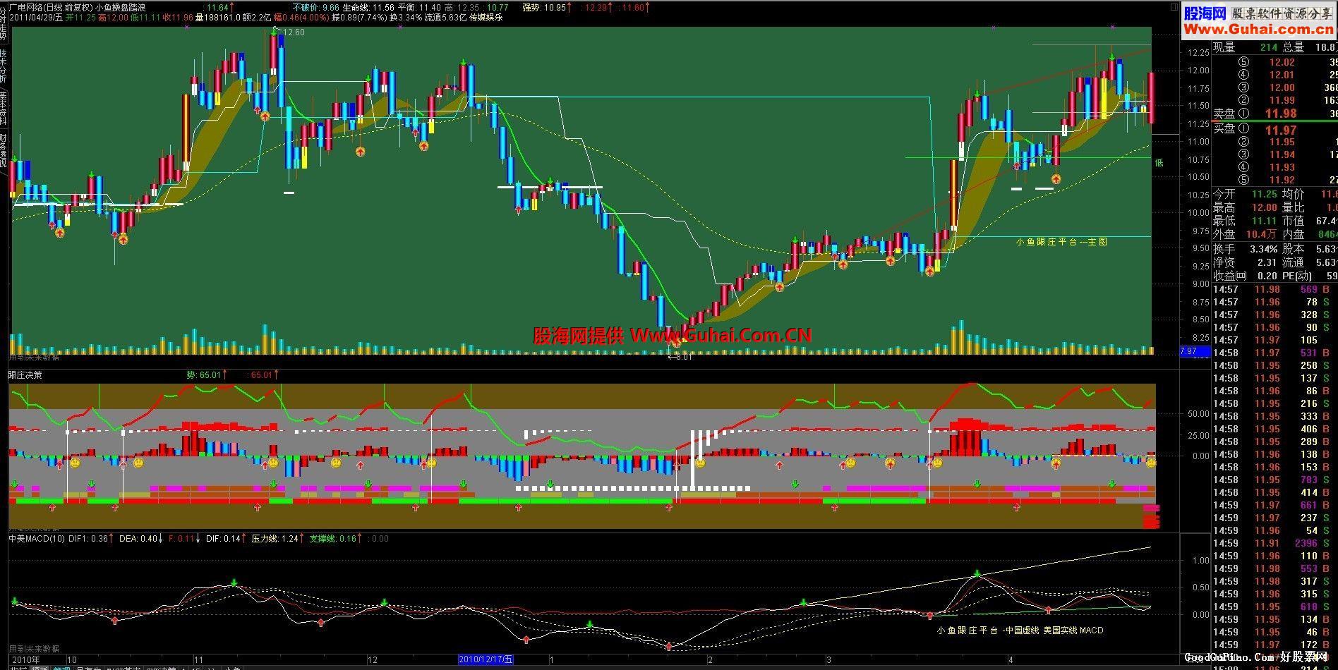Click the 今开 11.25 field
Image resolution: width=1338 pixels, height=670 pixels.
(1246, 194)
